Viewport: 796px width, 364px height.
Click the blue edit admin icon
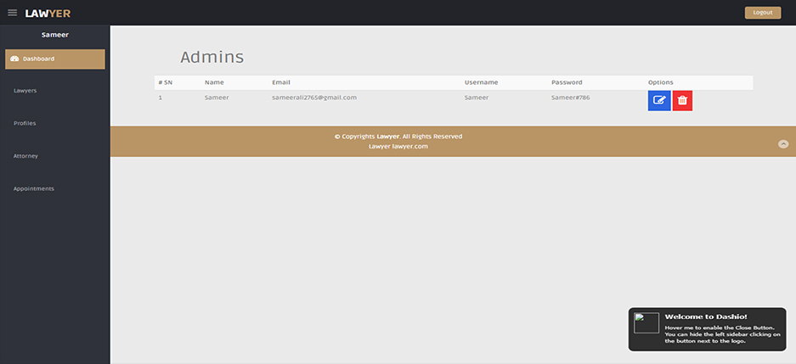(x=658, y=101)
